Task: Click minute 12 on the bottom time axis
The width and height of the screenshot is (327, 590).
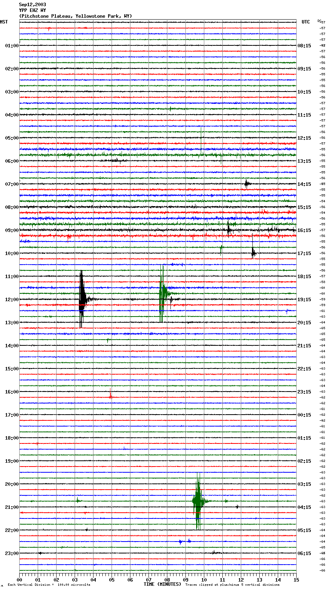Action: (241, 580)
